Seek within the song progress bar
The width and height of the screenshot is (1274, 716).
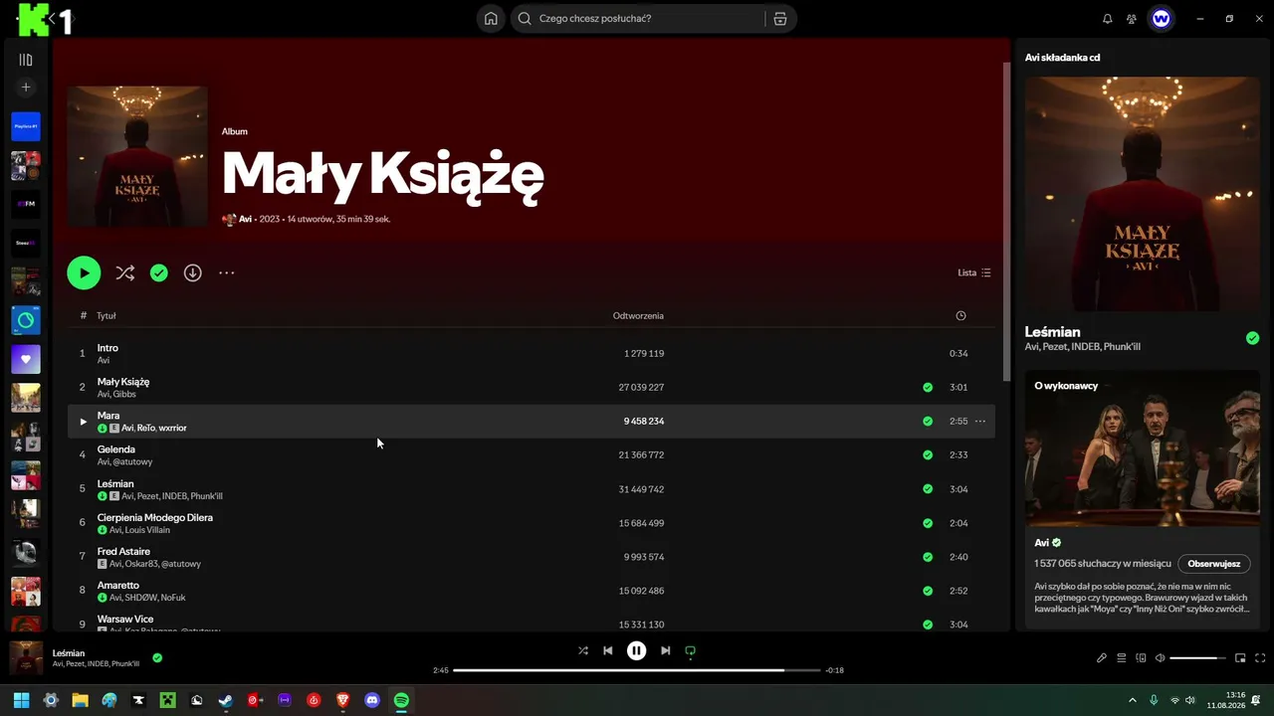pyautogui.click(x=637, y=670)
